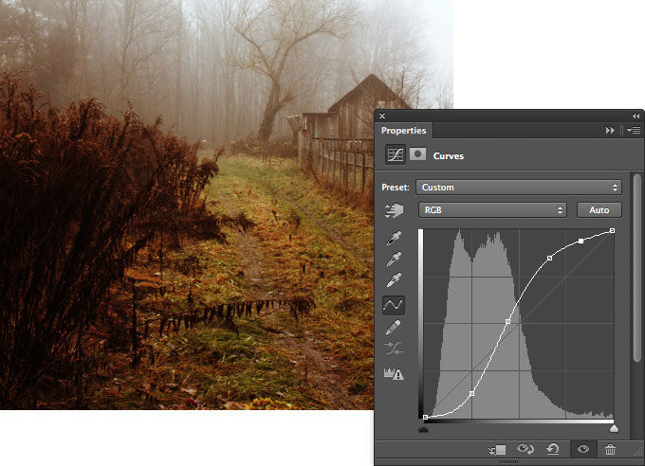Screen dimensions: 645x466
Task: View previous state of adjustment
Action: point(525,449)
